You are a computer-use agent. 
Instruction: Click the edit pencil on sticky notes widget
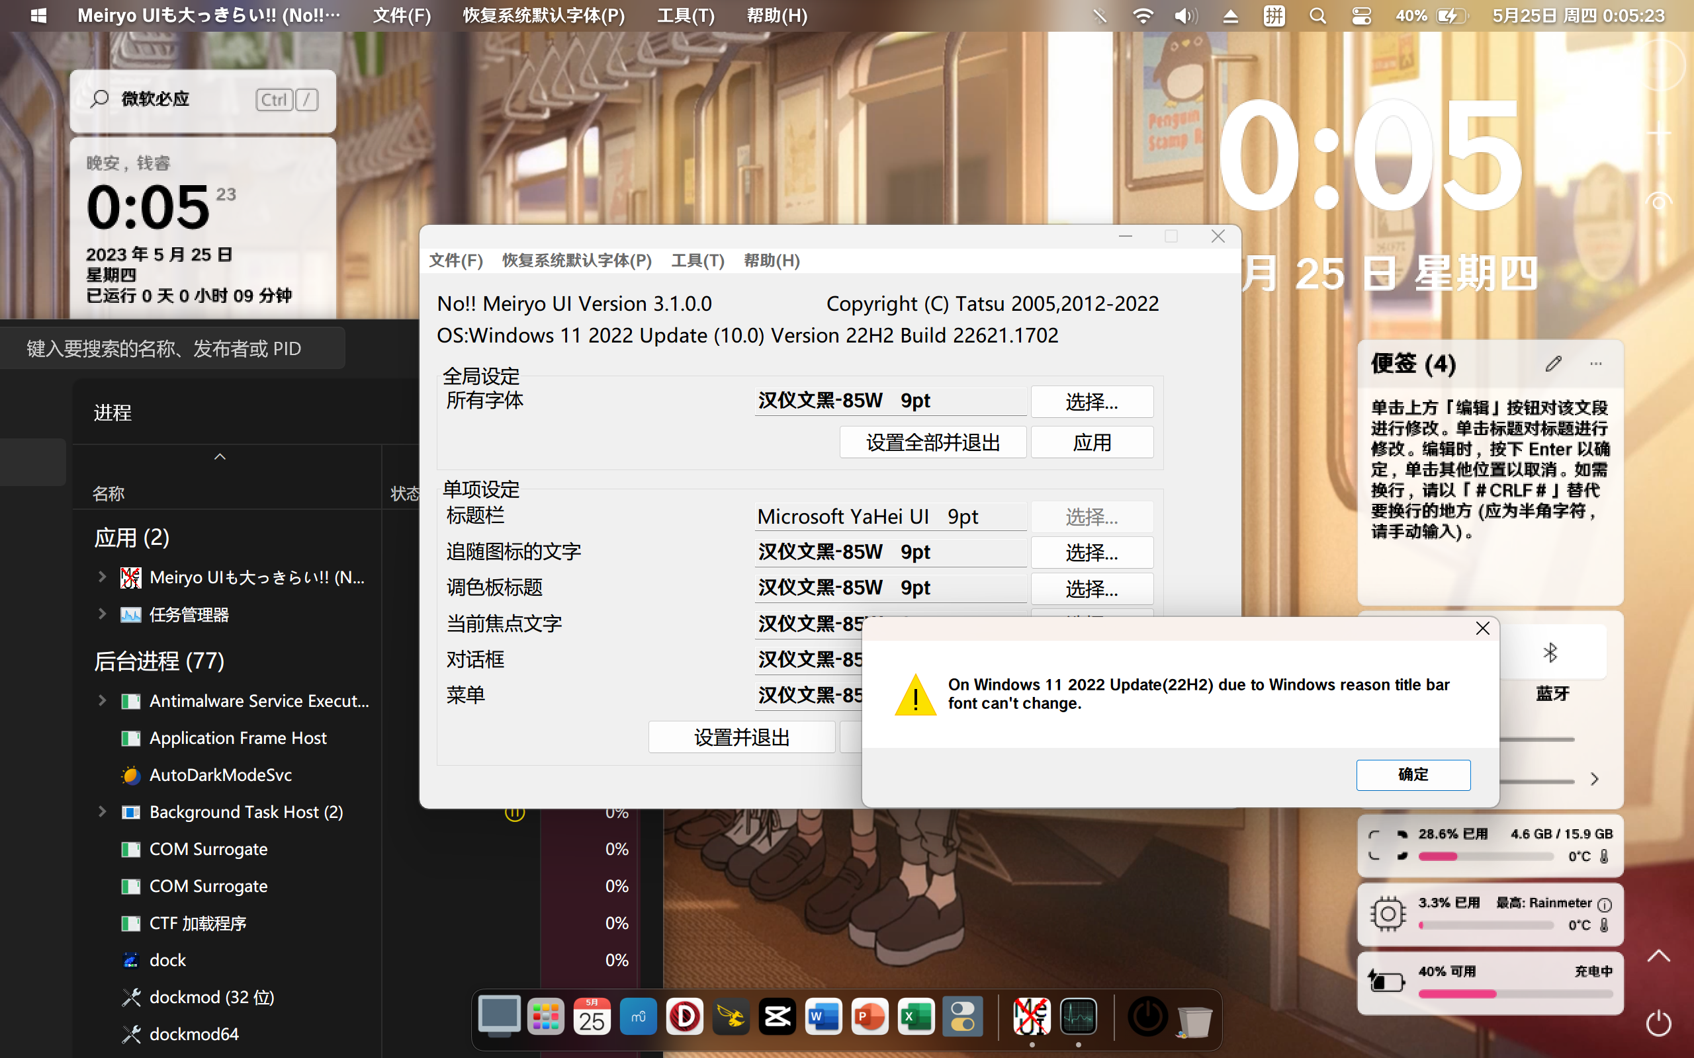pos(1553,363)
